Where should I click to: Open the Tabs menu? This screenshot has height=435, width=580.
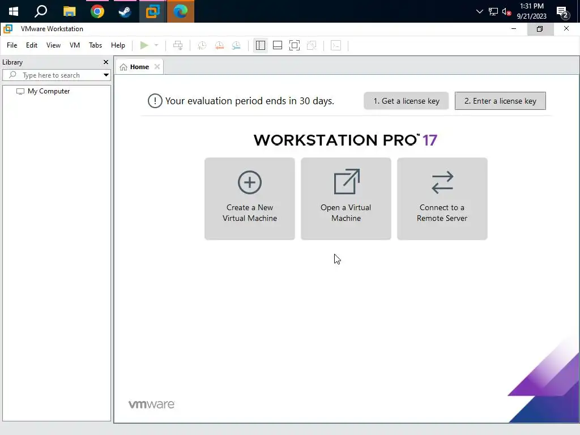[95, 45]
